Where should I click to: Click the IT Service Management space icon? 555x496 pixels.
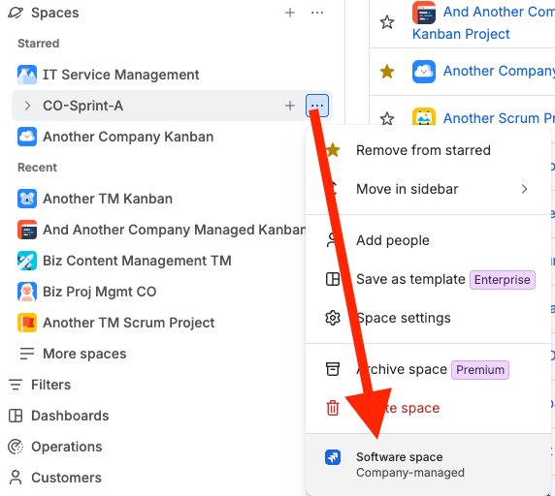pos(27,75)
